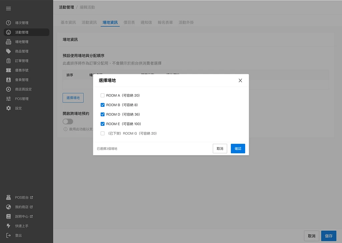Click the clock icon for 場次管理
The image size is (342, 243).
8,23
